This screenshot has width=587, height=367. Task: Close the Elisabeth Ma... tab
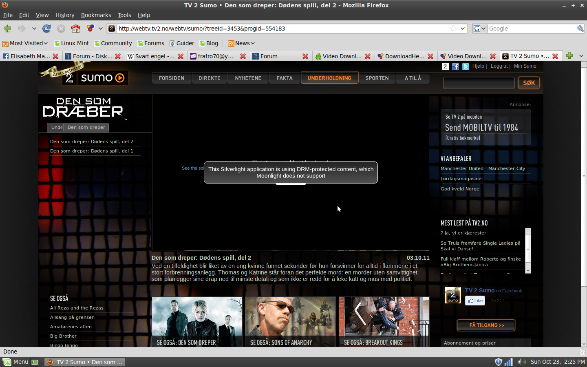point(55,56)
